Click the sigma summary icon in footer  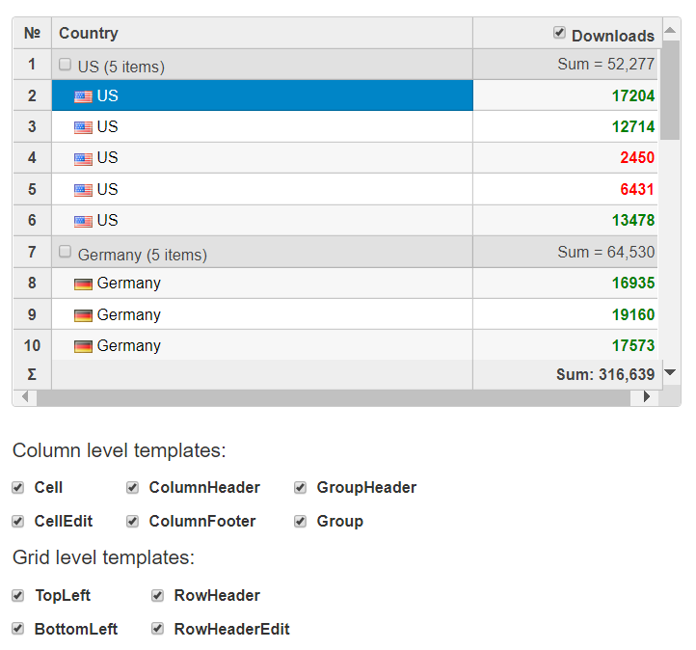coord(32,374)
